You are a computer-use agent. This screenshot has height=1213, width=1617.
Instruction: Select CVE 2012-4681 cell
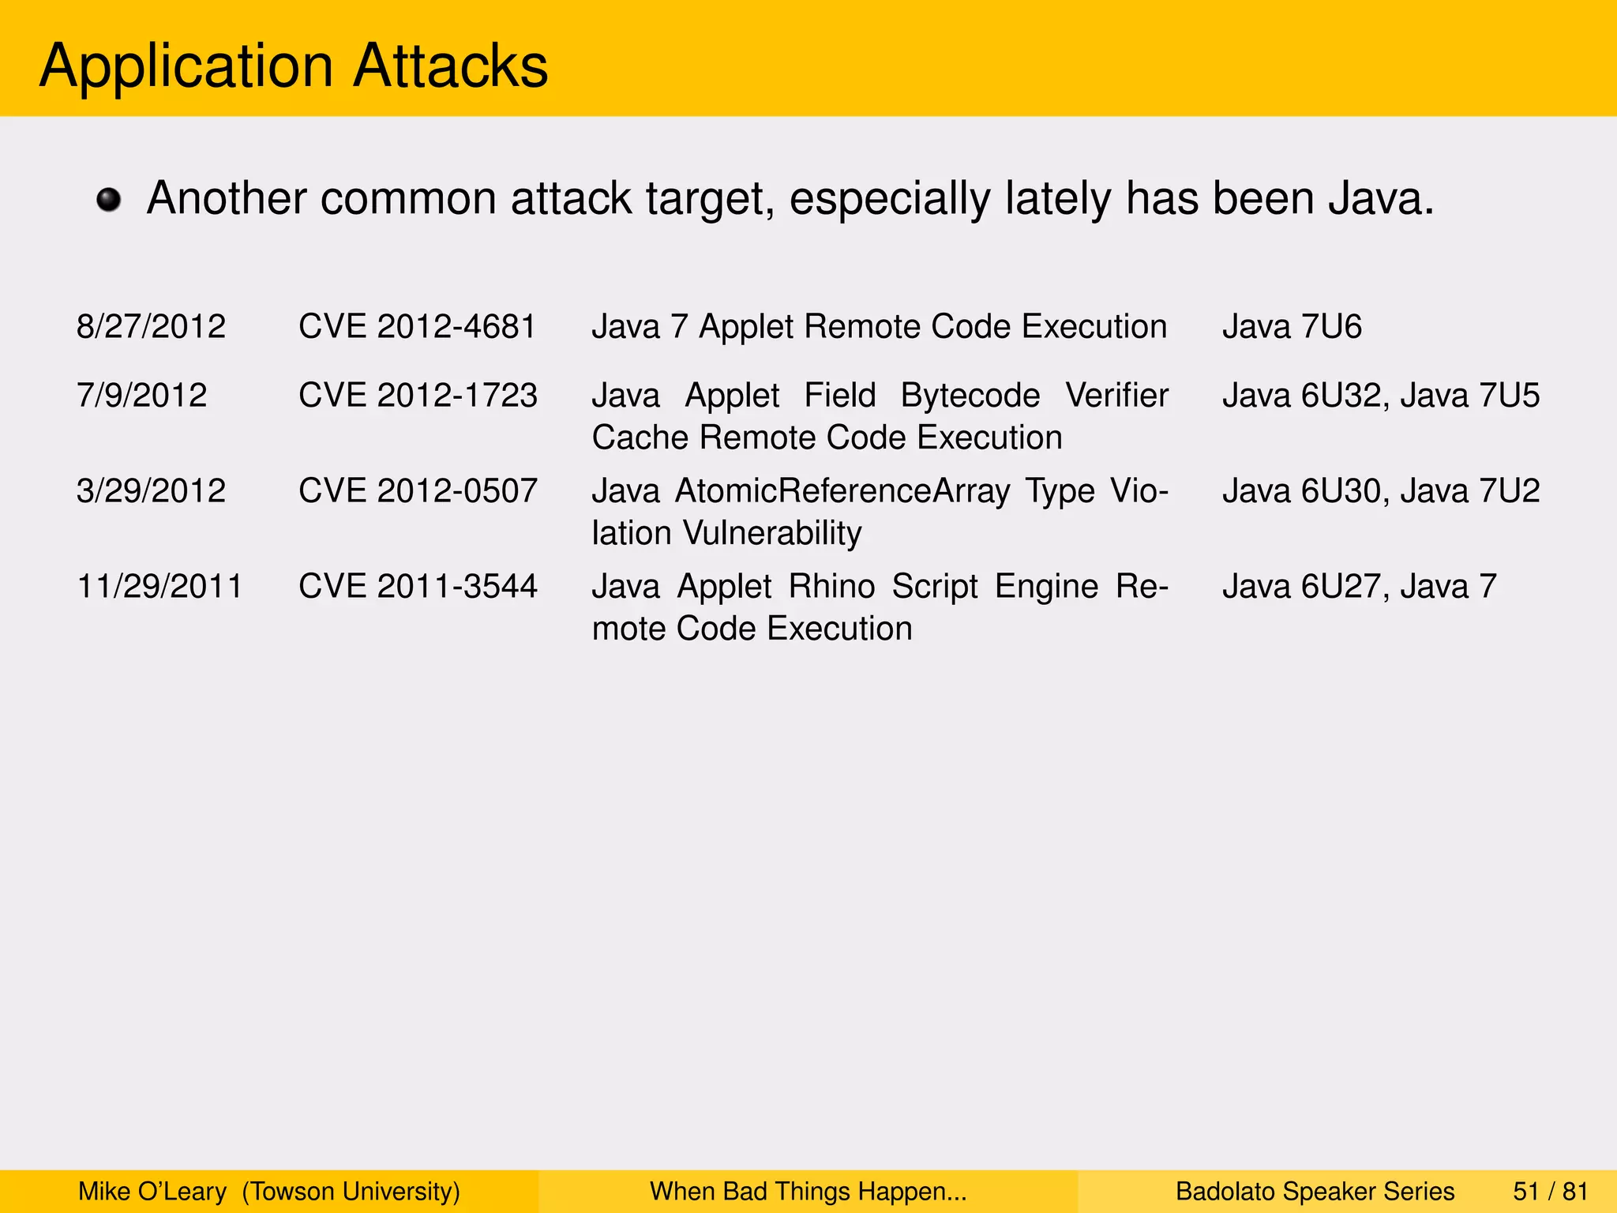418,326
